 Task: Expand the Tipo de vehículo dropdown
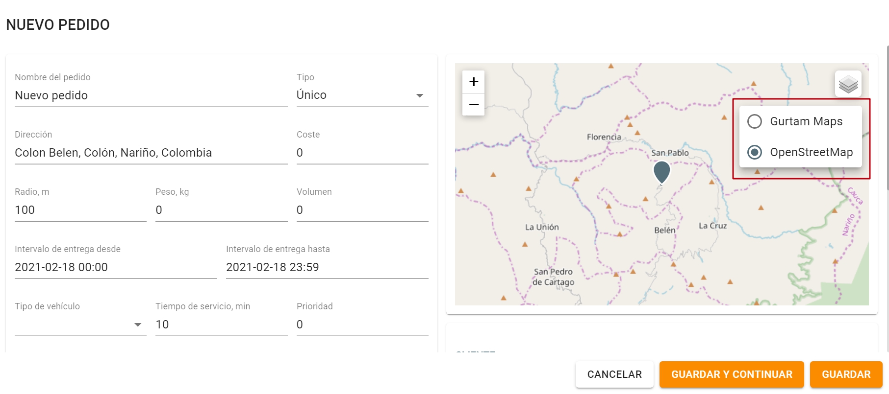(x=80, y=324)
